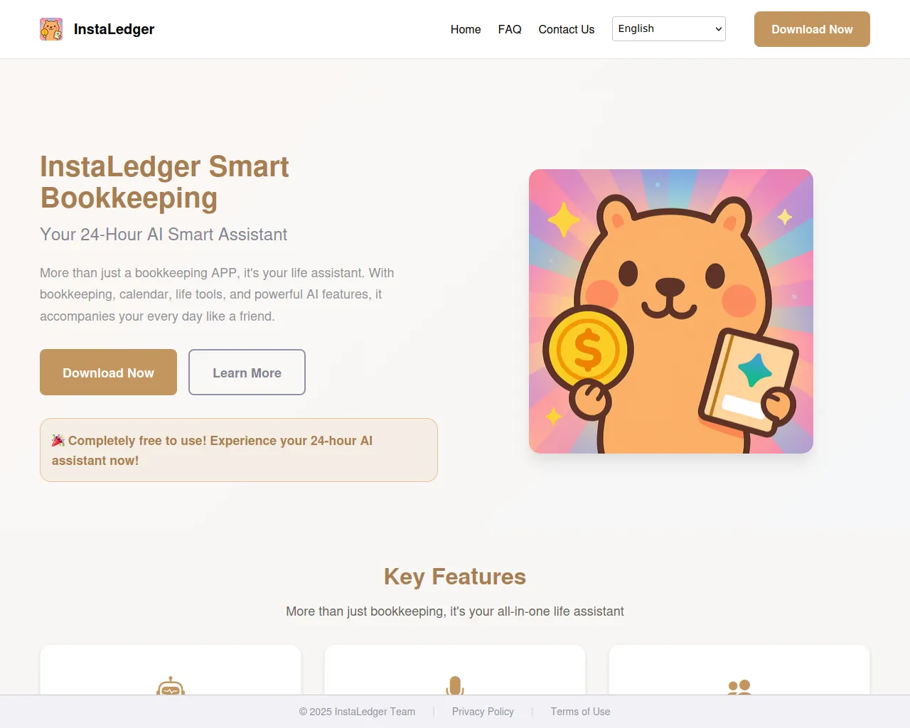Open the English language dropdown
This screenshot has width=910, height=728.
tap(669, 29)
